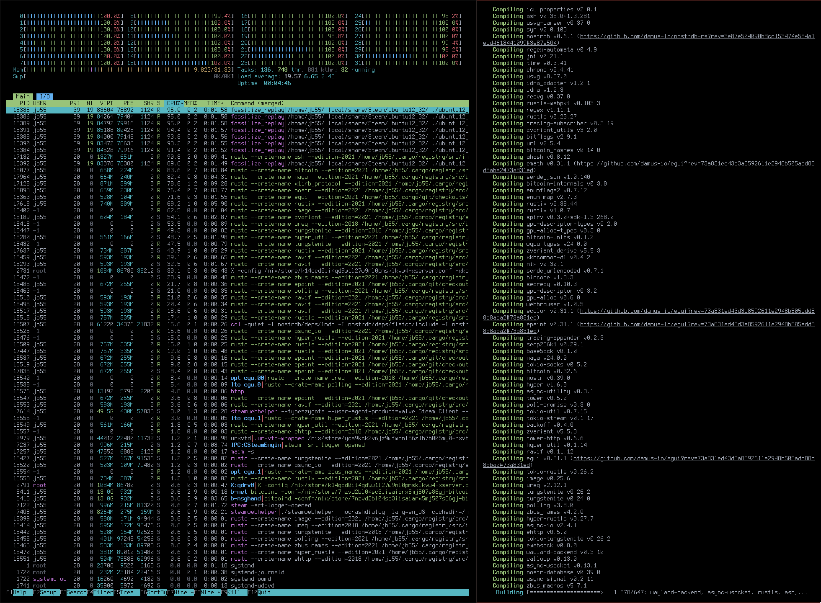The image size is (821, 603).
Task: Click the cargo Building progress bar
Action: click(572, 592)
